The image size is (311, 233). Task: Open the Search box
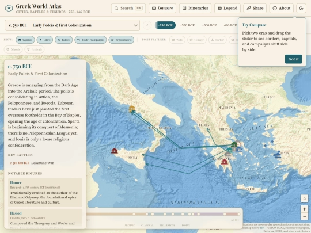128,8
